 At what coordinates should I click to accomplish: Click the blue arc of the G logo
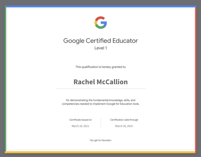tap(106, 23)
